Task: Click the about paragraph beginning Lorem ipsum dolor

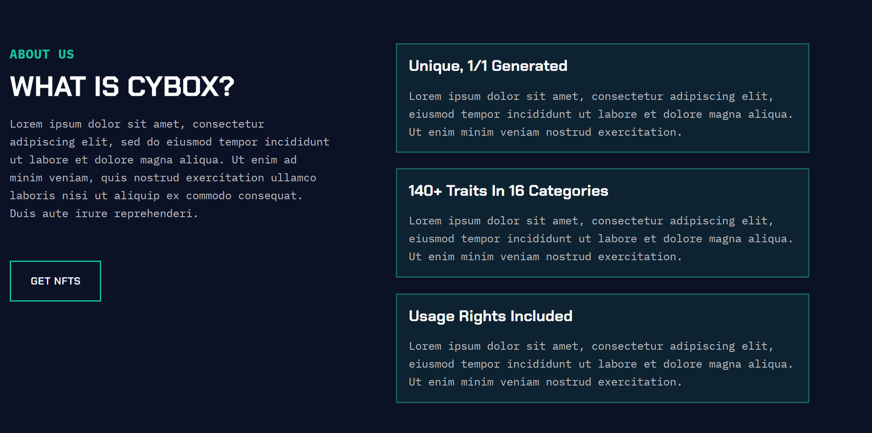Action: pos(169,169)
